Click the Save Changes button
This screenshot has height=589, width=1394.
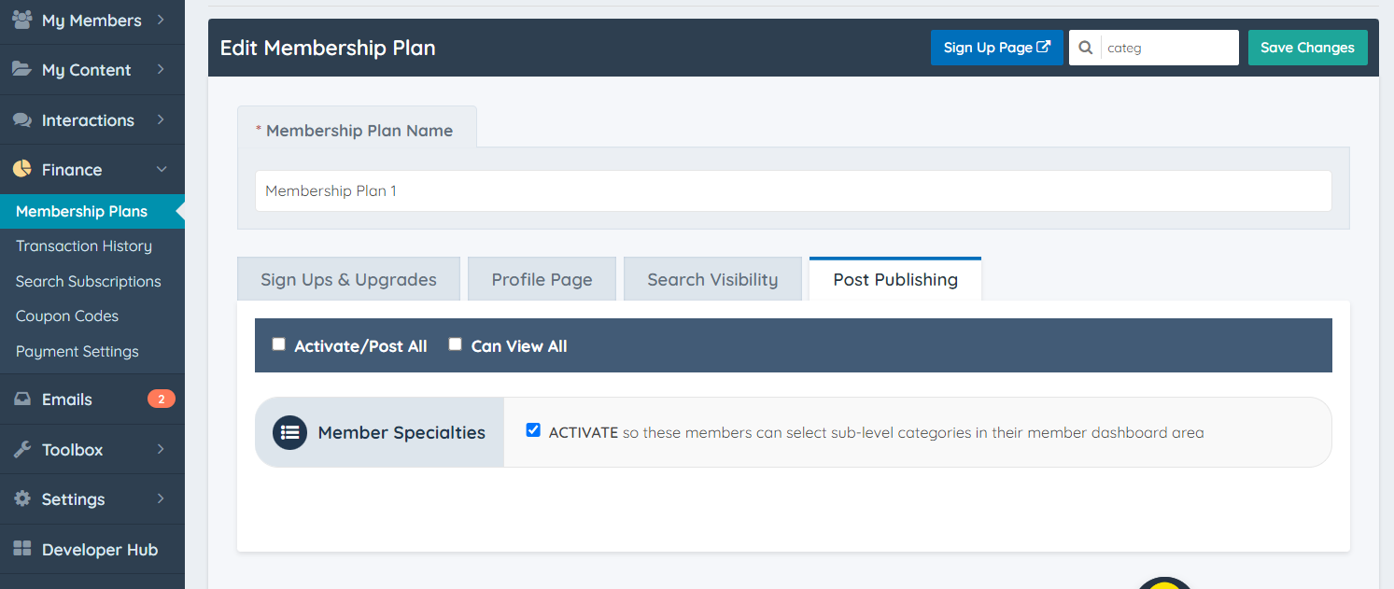(1307, 48)
